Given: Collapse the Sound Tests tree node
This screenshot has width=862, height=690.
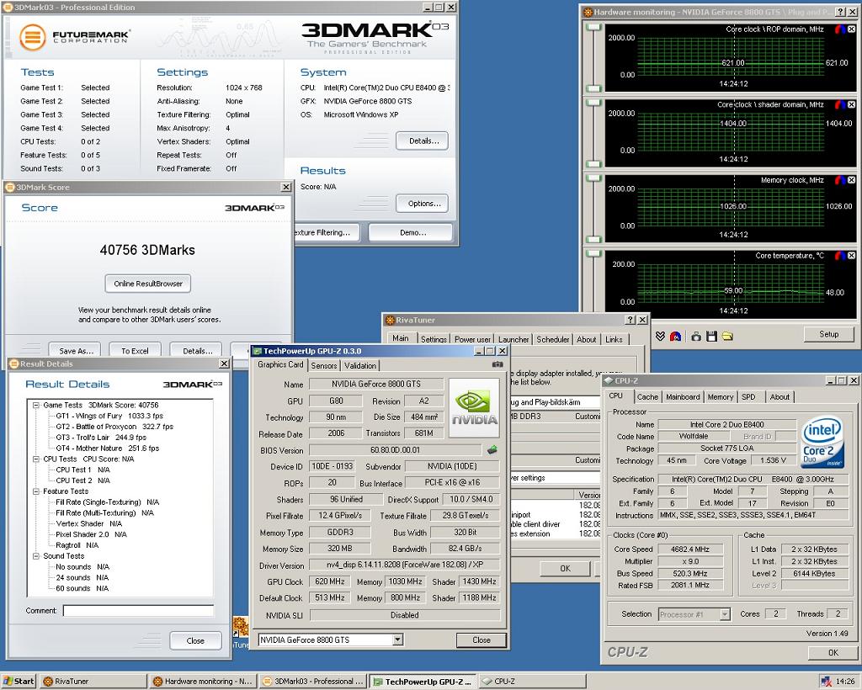Looking at the screenshot, I should pos(35,556).
